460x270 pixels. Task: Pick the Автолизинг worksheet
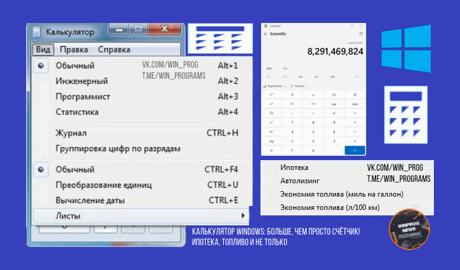point(300,181)
